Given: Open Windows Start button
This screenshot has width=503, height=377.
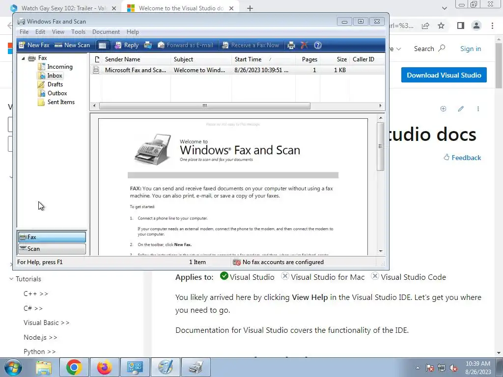Looking at the screenshot, I should click(x=13, y=367).
